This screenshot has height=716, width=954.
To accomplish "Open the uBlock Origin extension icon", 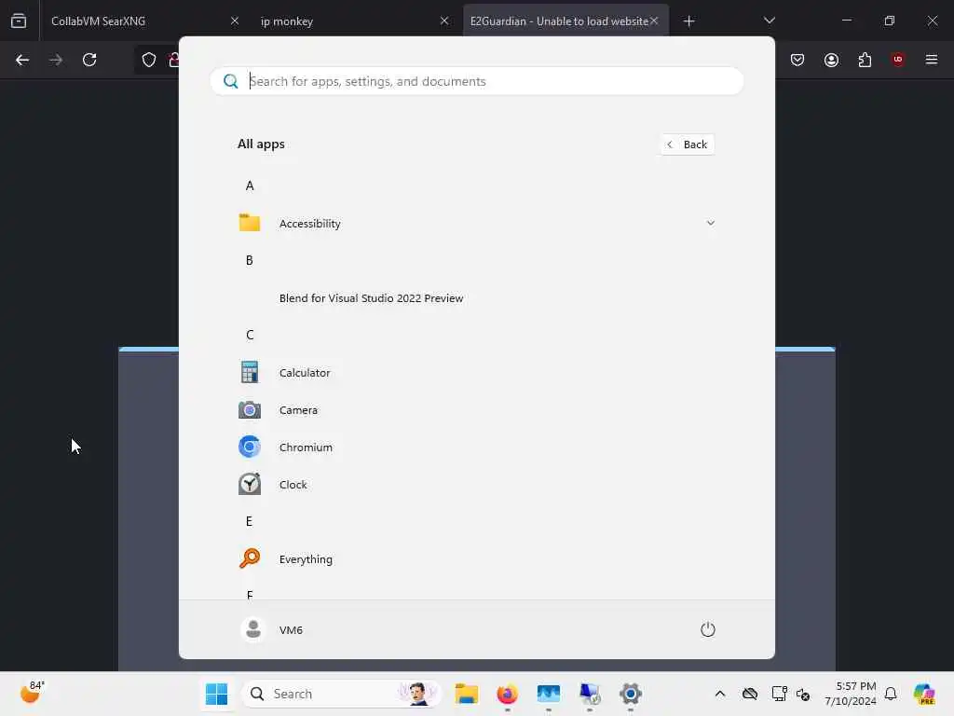I will (x=898, y=60).
